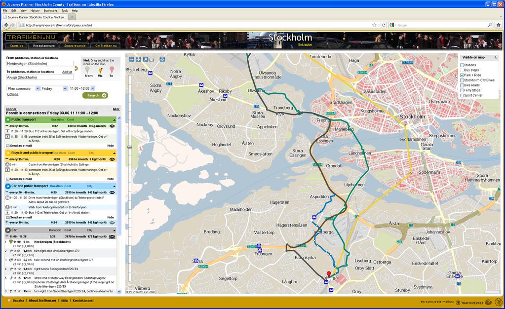The height and width of the screenshot is (309, 505).
Task: Switch to the Startsida tab
Action: pos(17,46)
